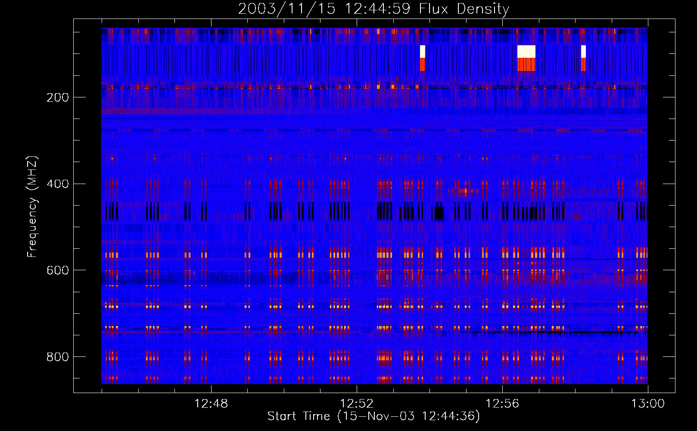Click the 'Frequency (MHZ)' axis label
This screenshot has height=431, width=697.
click(x=32, y=206)
